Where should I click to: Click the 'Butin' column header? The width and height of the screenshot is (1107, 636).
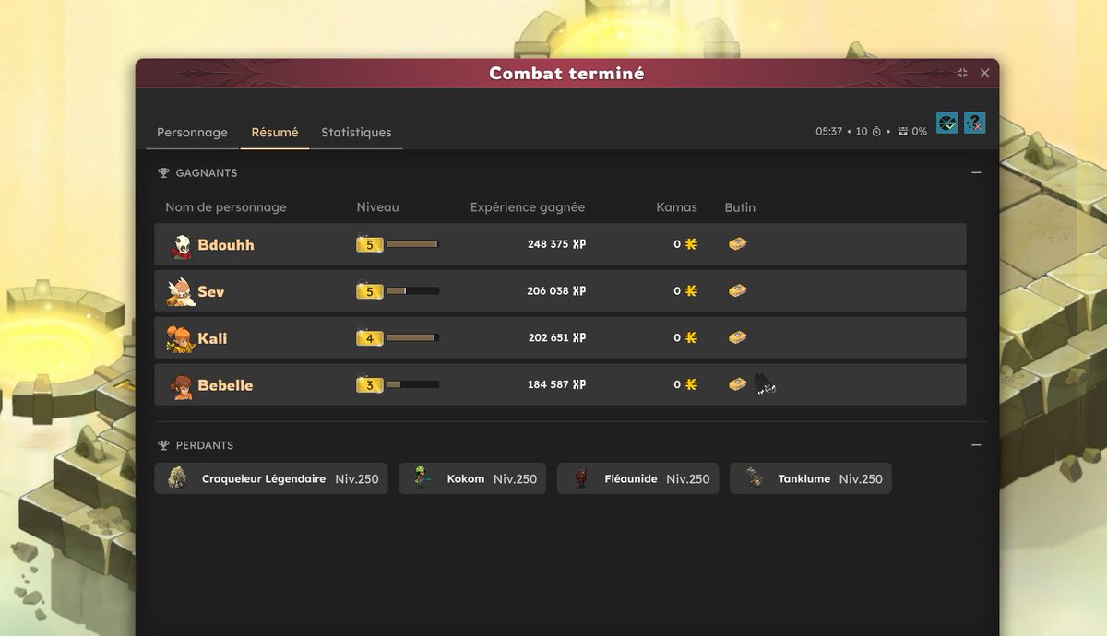(740, 207)
